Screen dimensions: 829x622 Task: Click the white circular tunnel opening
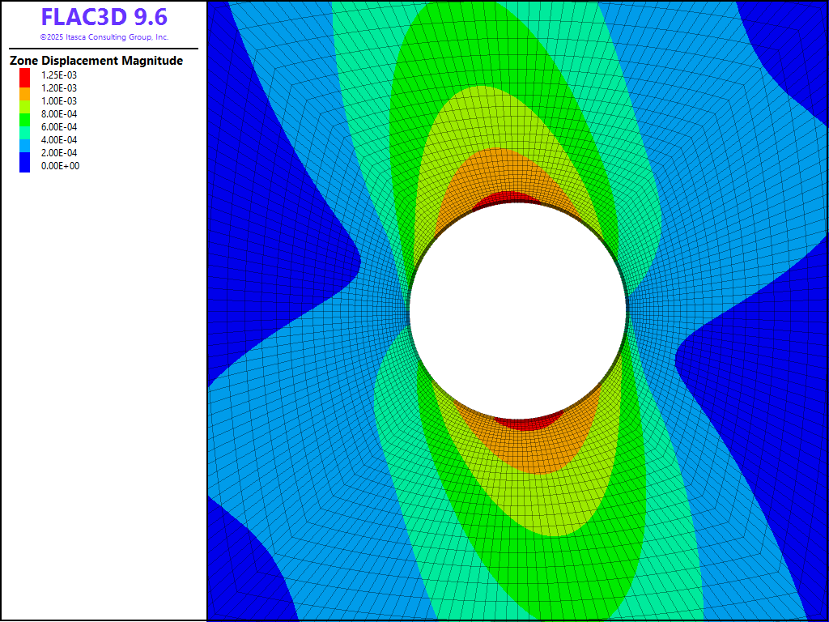point(517,312)
